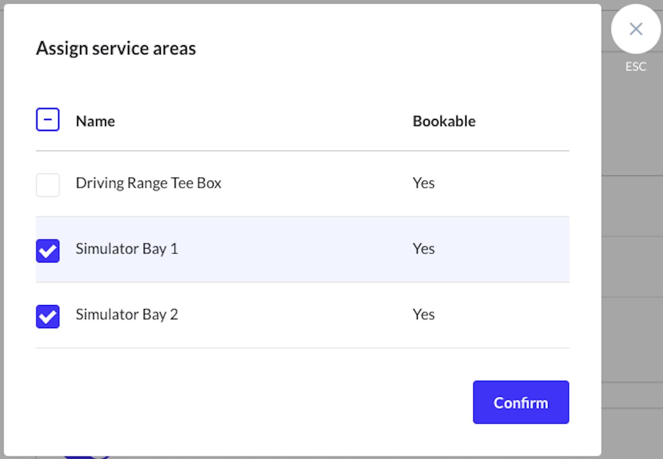Click the white checkmark on Simulator Bay 1
This screenshot has width=663, height=459.
coord(48,251)
